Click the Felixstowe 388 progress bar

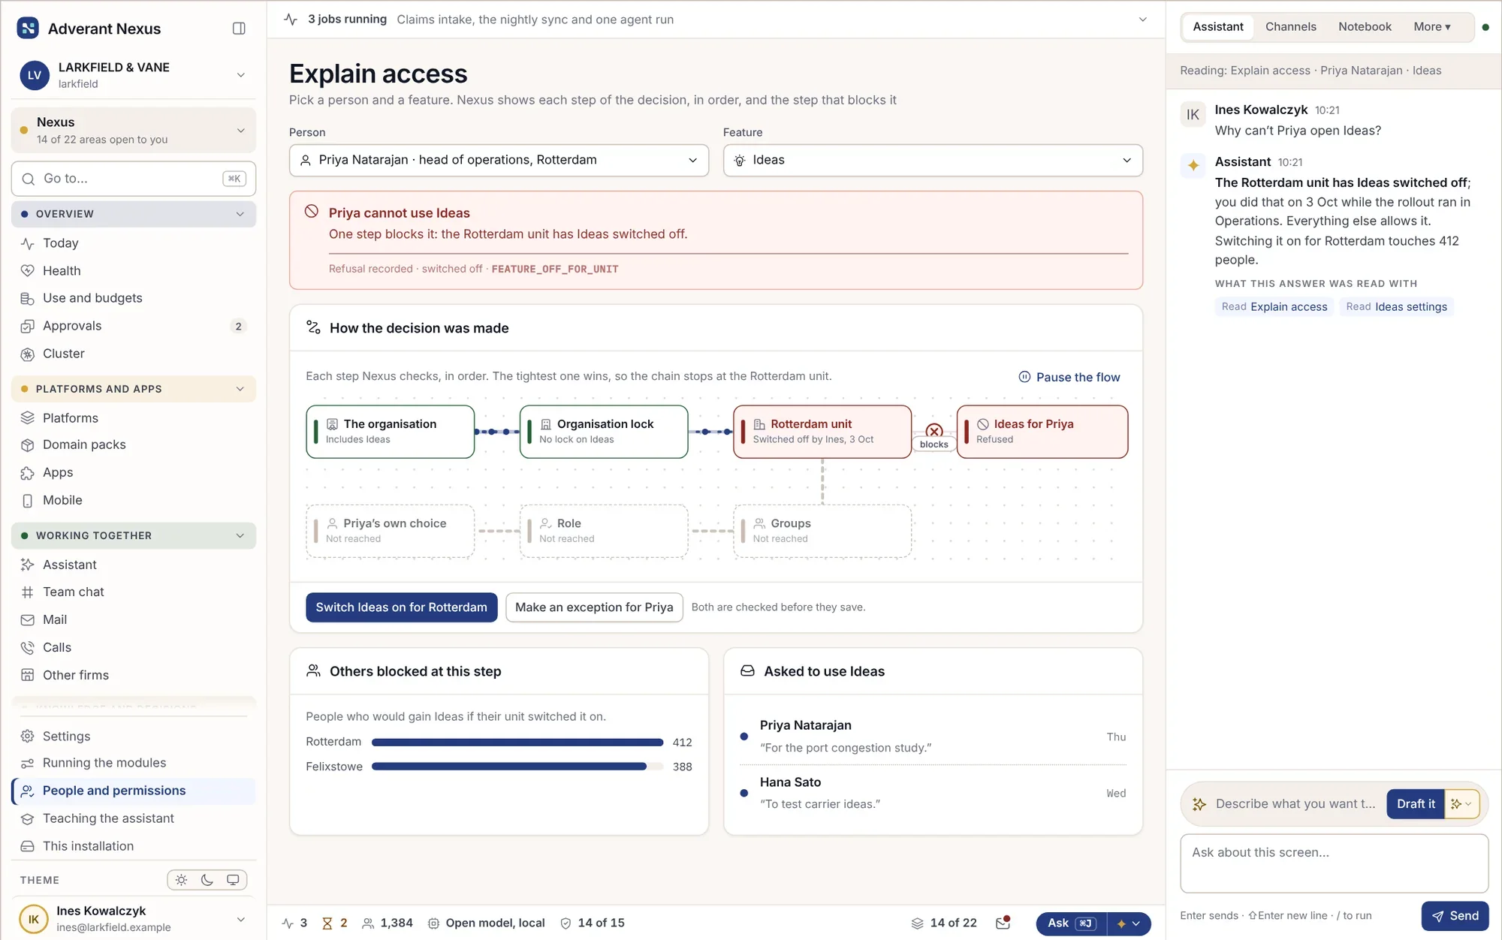point(517,767)
